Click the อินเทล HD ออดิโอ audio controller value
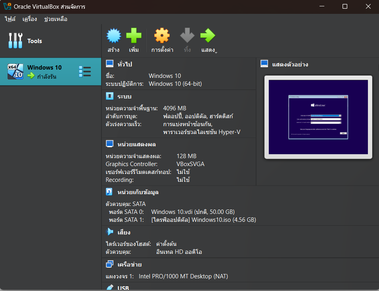 [x=179, y=252]
